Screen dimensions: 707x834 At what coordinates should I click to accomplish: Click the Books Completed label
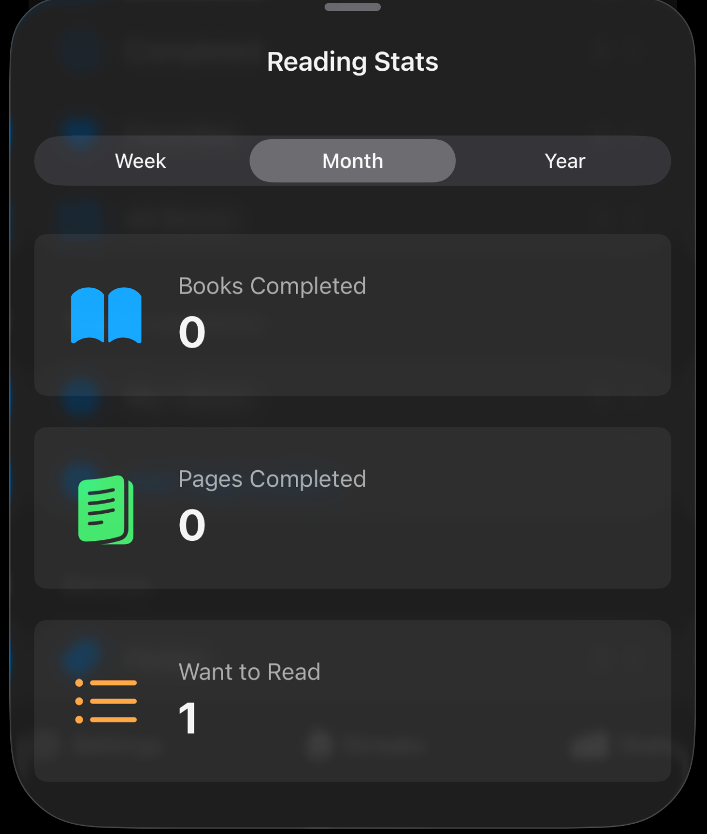tap(272, 286)
